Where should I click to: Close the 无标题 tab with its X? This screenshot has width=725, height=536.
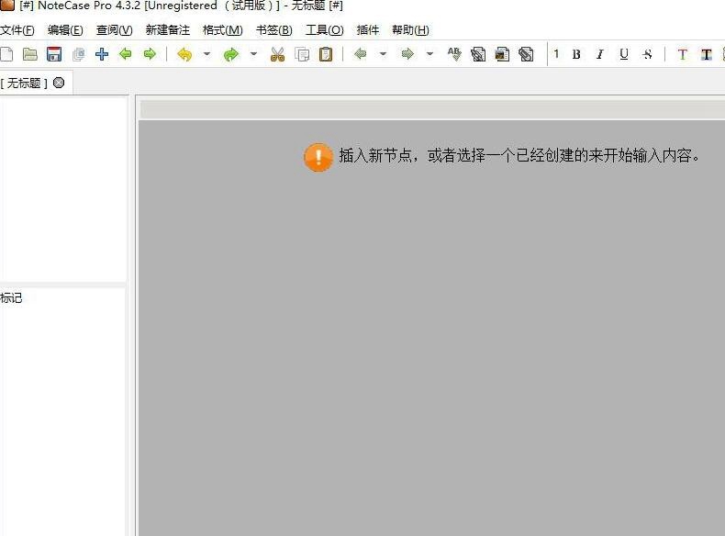[59, 83]
